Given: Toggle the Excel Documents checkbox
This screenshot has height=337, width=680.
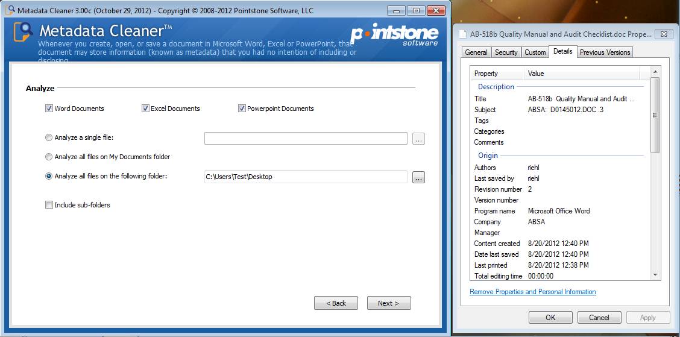Looking at the screenshot, I should [145, 109].
